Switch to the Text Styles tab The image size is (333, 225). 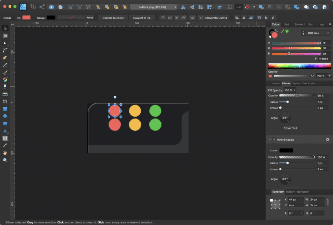coord(309,84)
